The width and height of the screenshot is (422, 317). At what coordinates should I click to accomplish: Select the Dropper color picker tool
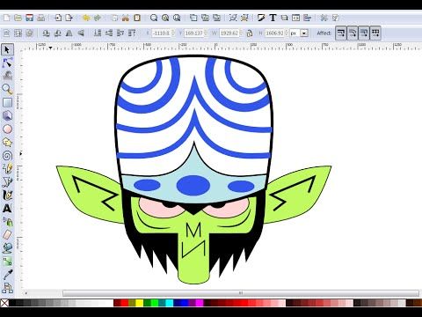pyautogui.click(x=7, y=275)
